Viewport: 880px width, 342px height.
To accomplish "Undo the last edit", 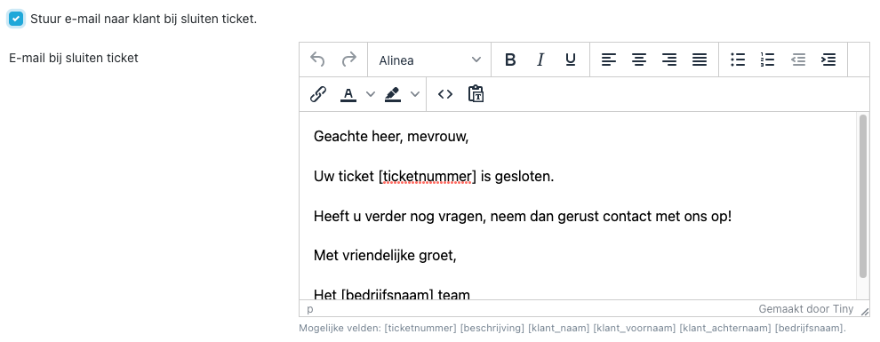I will [317, 60].
